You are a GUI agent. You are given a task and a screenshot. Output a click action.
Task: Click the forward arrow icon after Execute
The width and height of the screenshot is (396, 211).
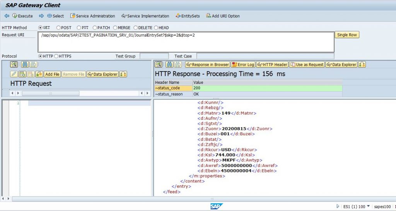tap(41, 16)
